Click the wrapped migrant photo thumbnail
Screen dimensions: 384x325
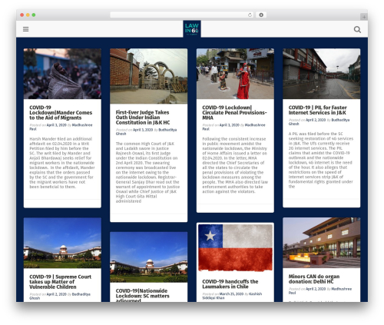point(62,74)
